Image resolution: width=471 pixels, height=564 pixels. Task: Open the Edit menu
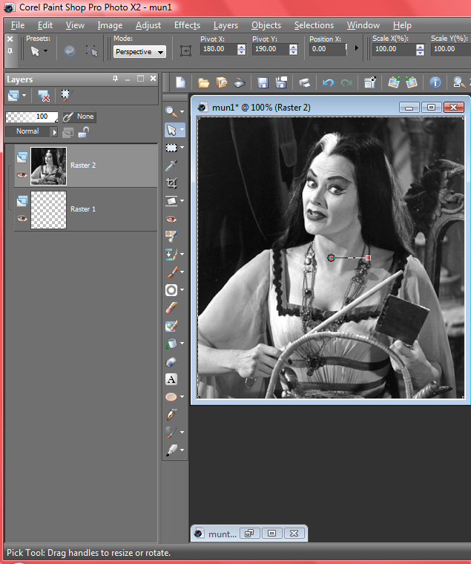[45, 25]
